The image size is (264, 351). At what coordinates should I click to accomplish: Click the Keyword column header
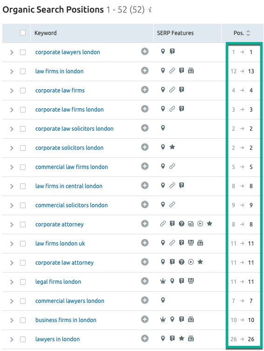pos(92,33)
